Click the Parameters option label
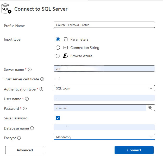The height and width of the screenshot is (161, 163). pyautogui.click(x=79, y=39)
